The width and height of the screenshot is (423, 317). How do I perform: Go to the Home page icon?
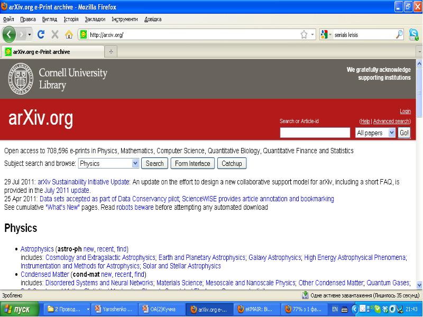(x=69, y=35)
